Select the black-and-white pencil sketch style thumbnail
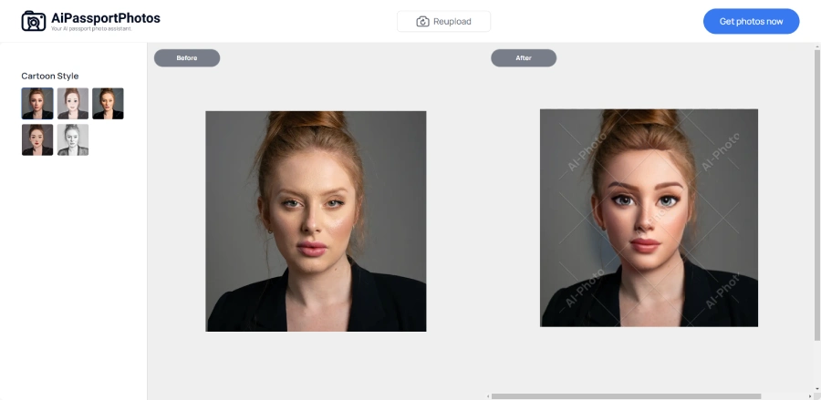821x400 pixels. (x=73, y=139)
